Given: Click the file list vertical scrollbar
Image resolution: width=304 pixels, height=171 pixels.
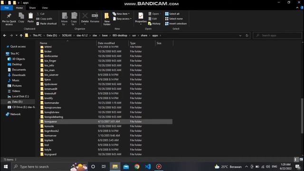Looking at the screenshot, I should pyautogui.click(x=302, y=115).
